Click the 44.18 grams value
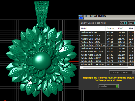This screenshot has width=135, height=101. (110, 64)
